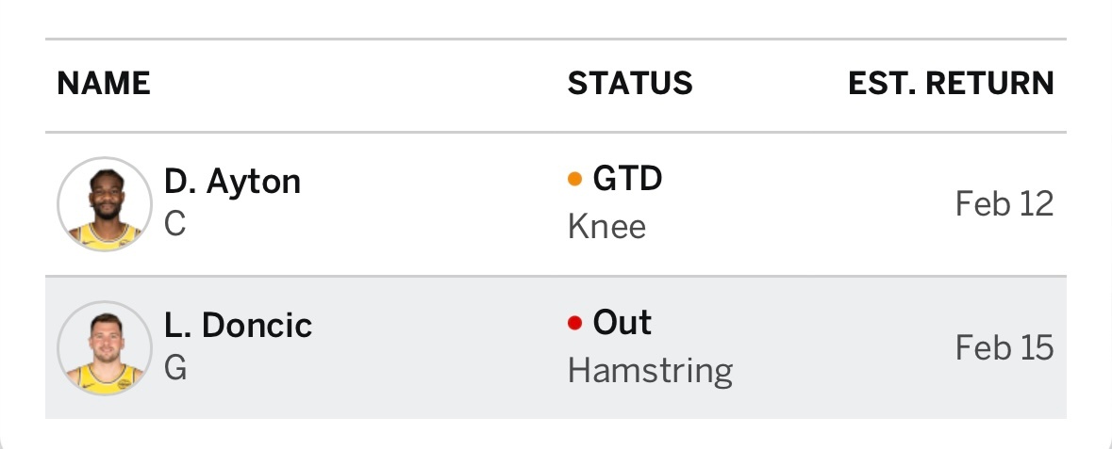Click L. Doncic's player headshot
The width and height of the screenshot is (1112, 449).
104,348
